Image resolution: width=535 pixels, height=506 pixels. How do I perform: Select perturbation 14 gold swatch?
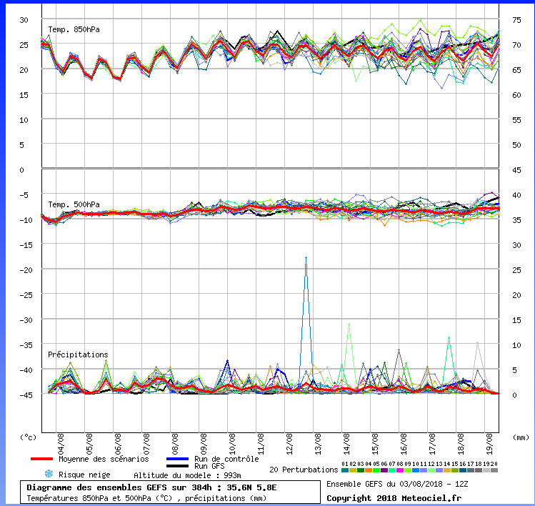447,470
